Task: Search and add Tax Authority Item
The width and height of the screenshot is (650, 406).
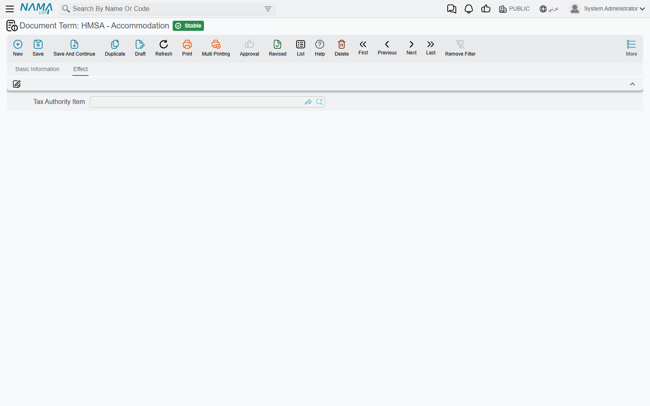Action: pyautogui.click(x=319, y=102)
